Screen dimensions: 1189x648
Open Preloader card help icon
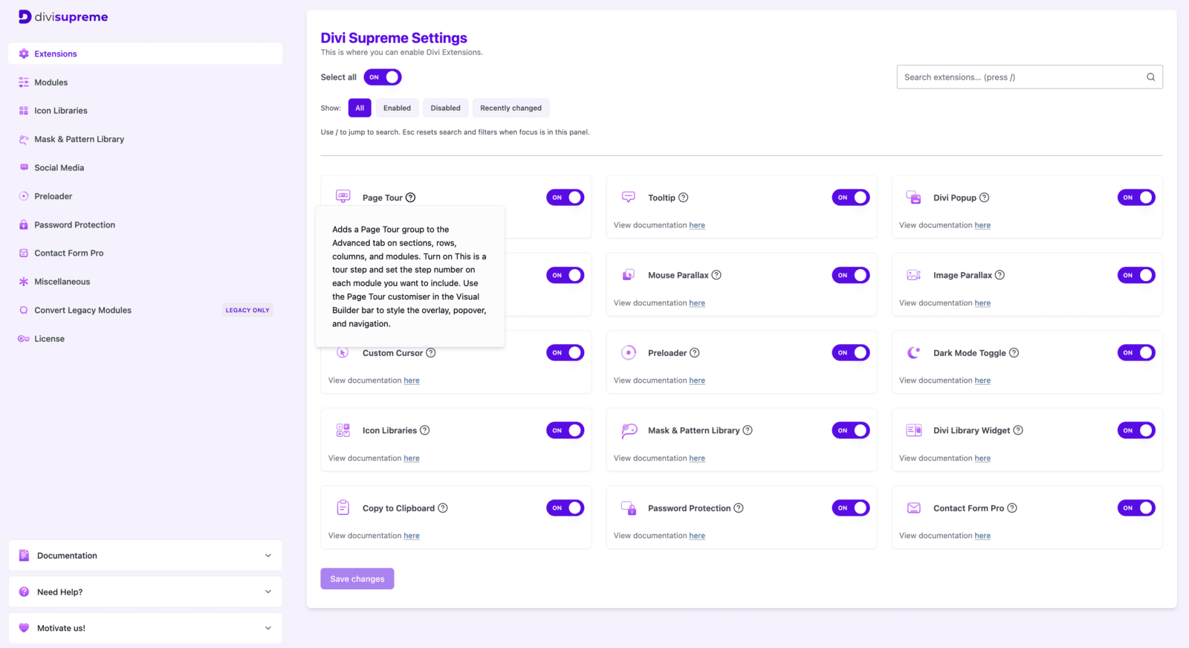coord(694,353)
